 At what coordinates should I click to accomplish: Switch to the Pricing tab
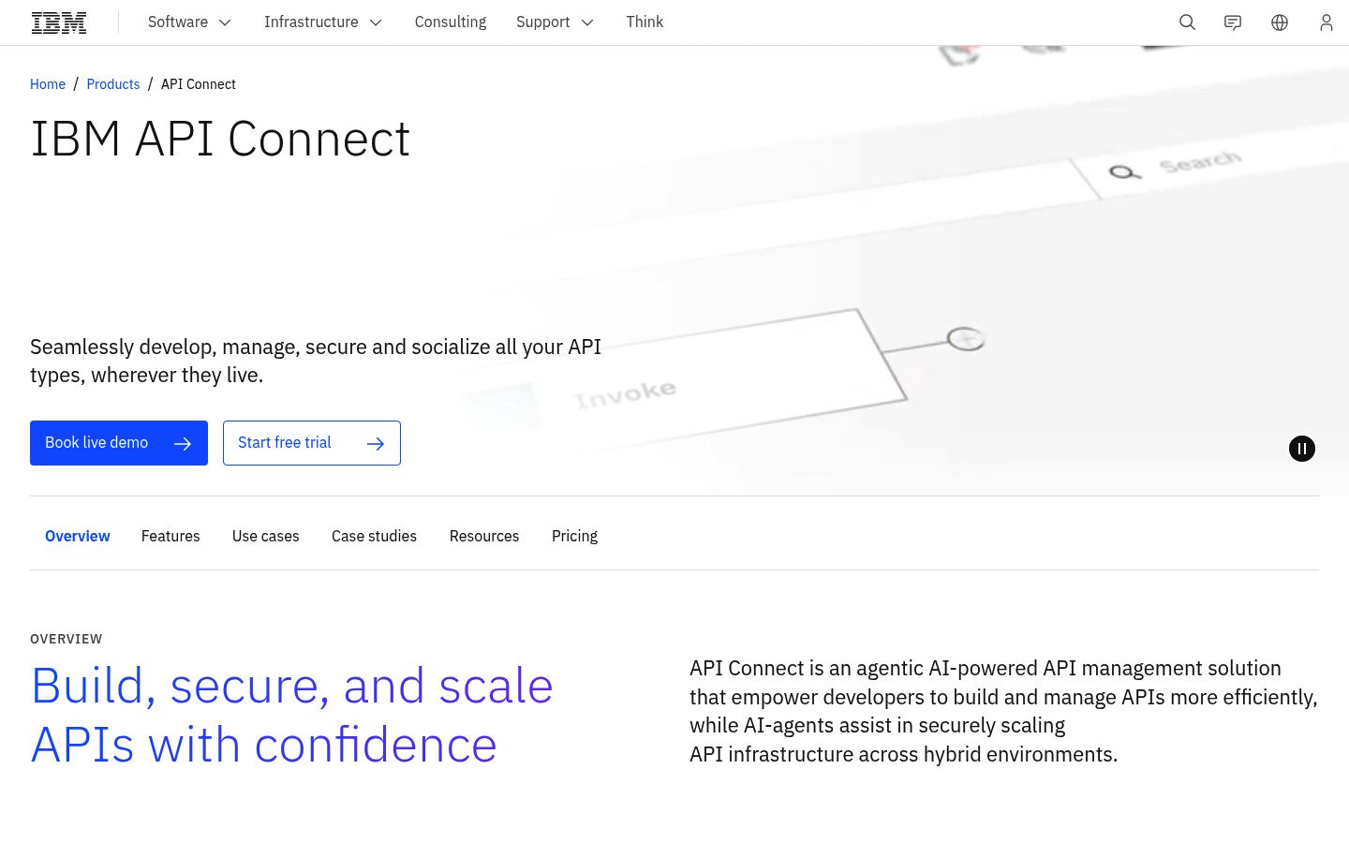click(574, 536)
